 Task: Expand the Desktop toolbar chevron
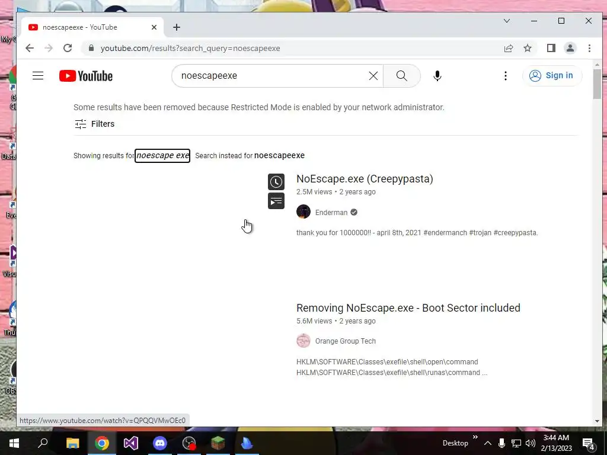475,437
